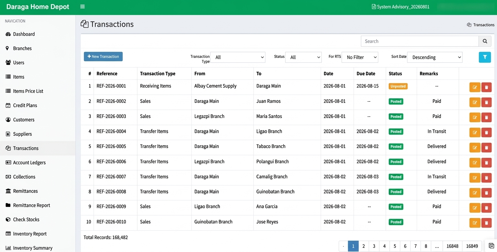Open Dashboard in the navigation
This screenshot has height=252, width=497.
tap(38, 34)
